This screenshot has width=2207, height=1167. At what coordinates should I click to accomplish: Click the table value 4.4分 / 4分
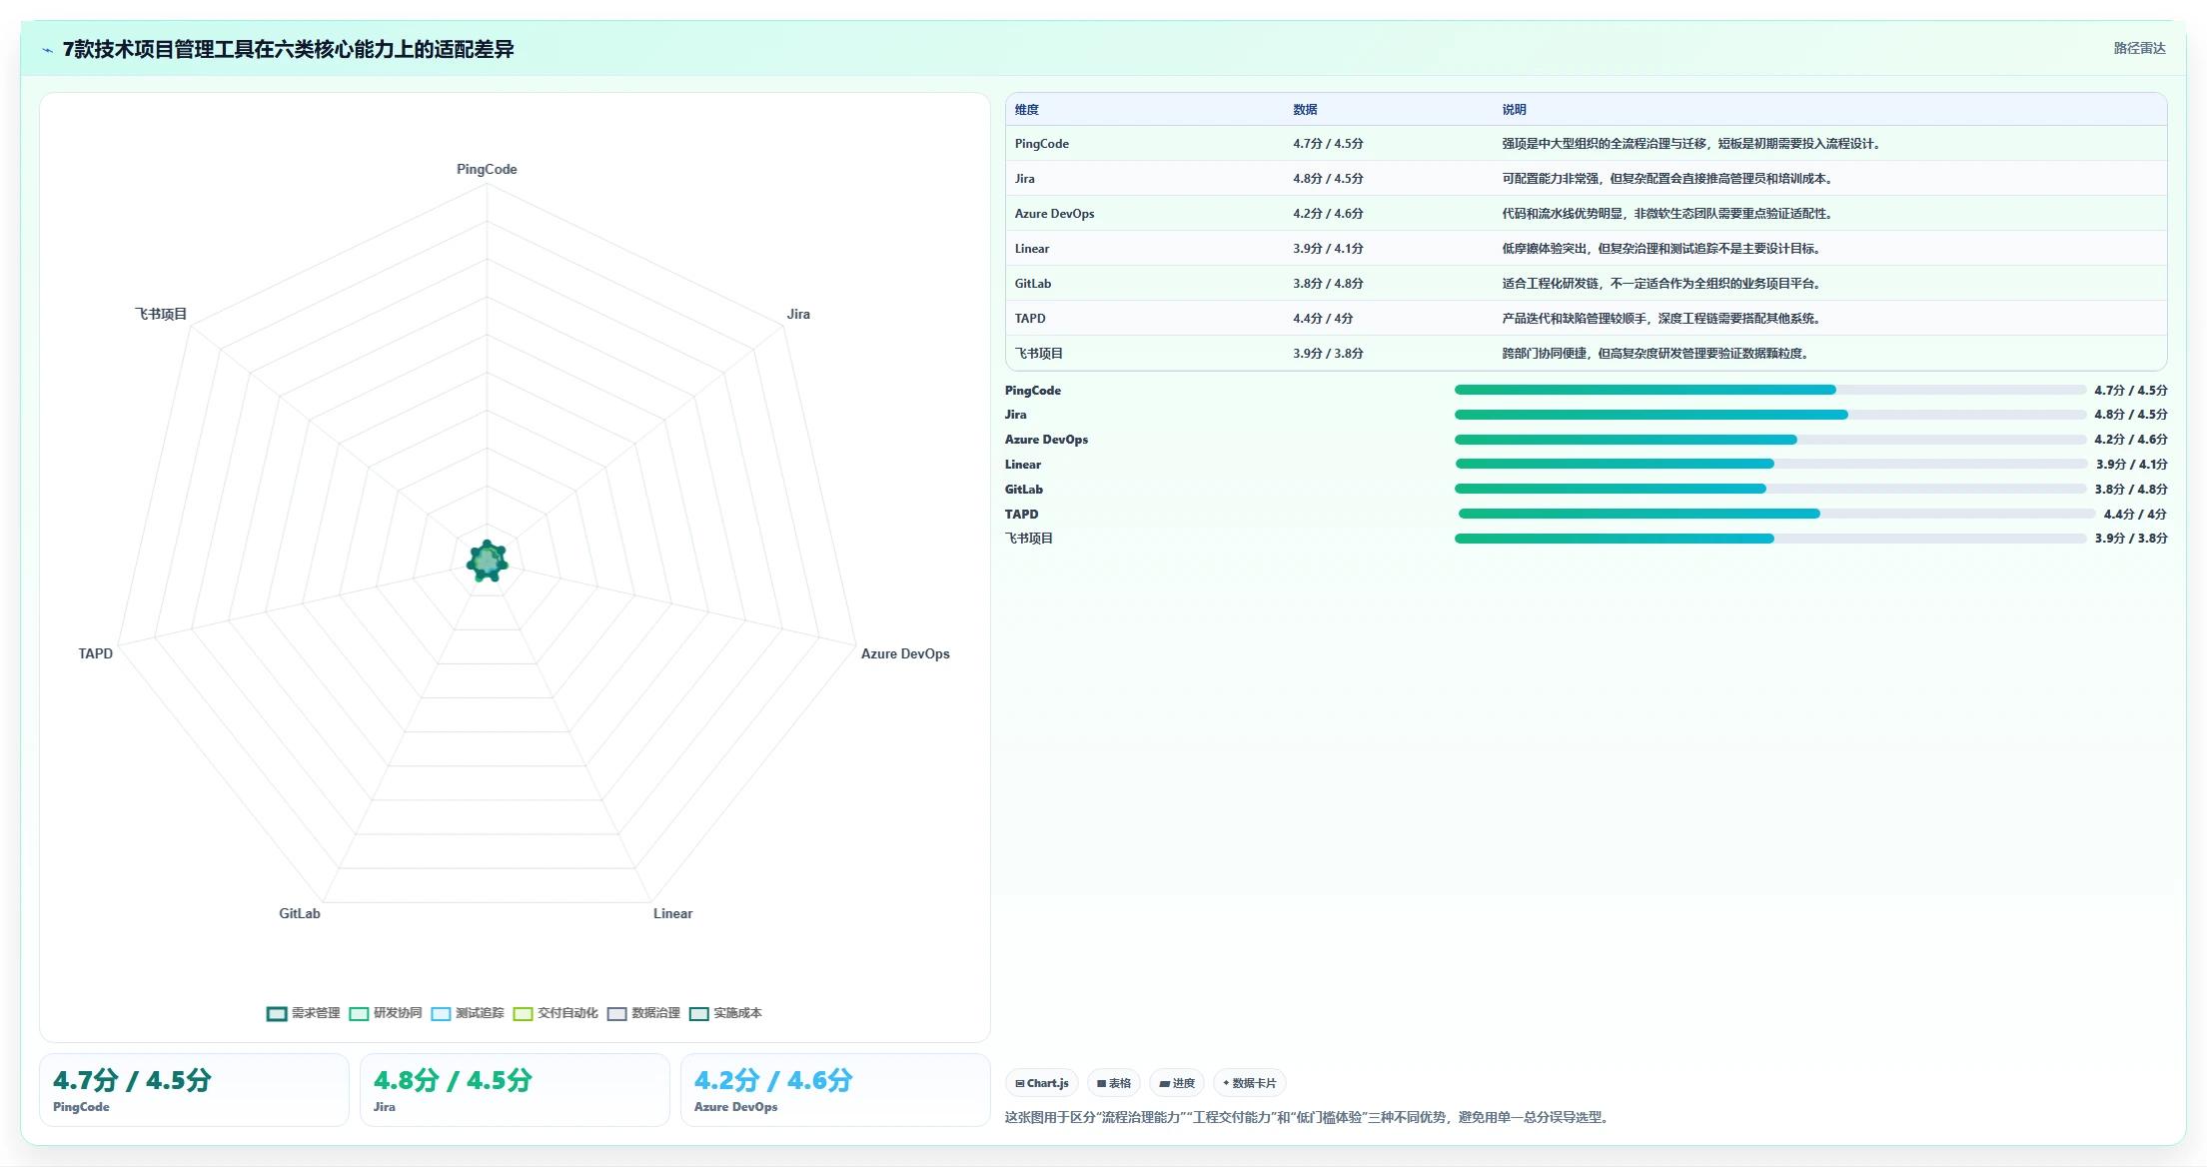(x=1323, y=319)
